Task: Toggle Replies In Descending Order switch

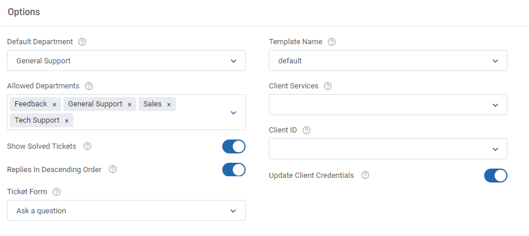Action: [x=234, y=170]
